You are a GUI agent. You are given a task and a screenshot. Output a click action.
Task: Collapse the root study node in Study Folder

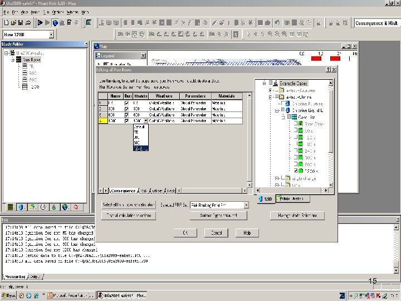[6, 54]
